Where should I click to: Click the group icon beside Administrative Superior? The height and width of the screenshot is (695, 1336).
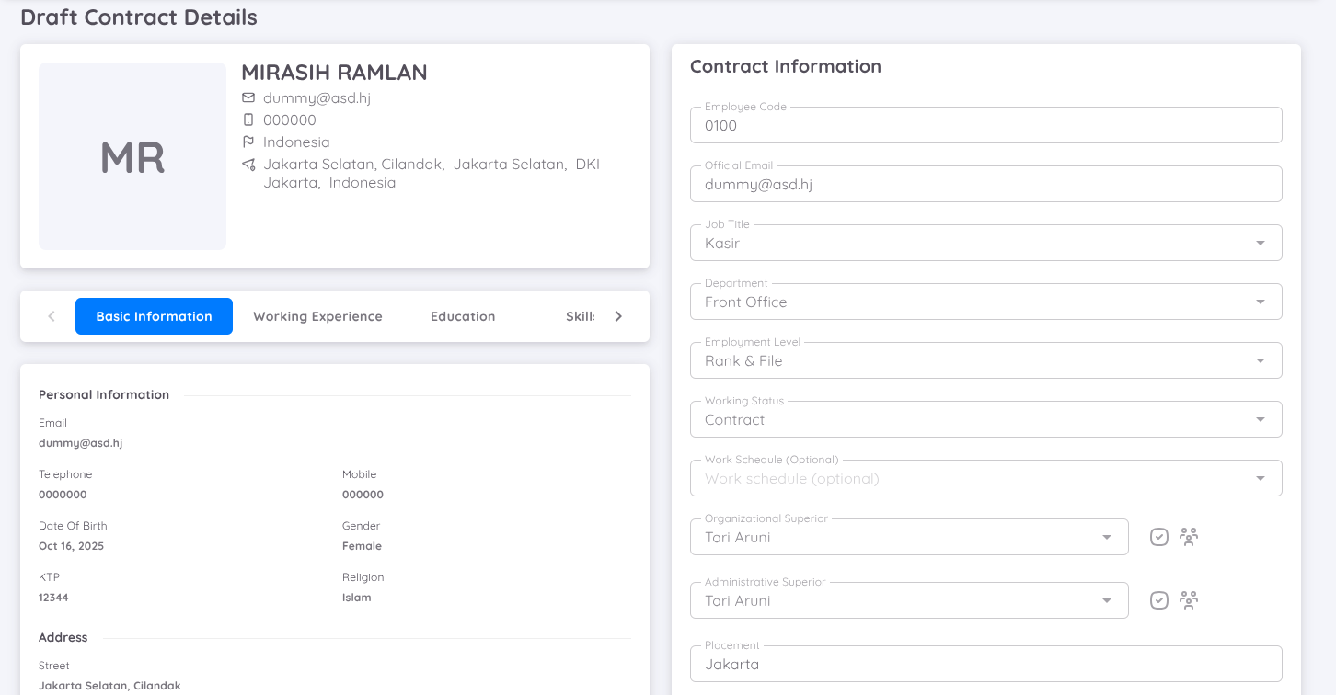click(1189, 599)
